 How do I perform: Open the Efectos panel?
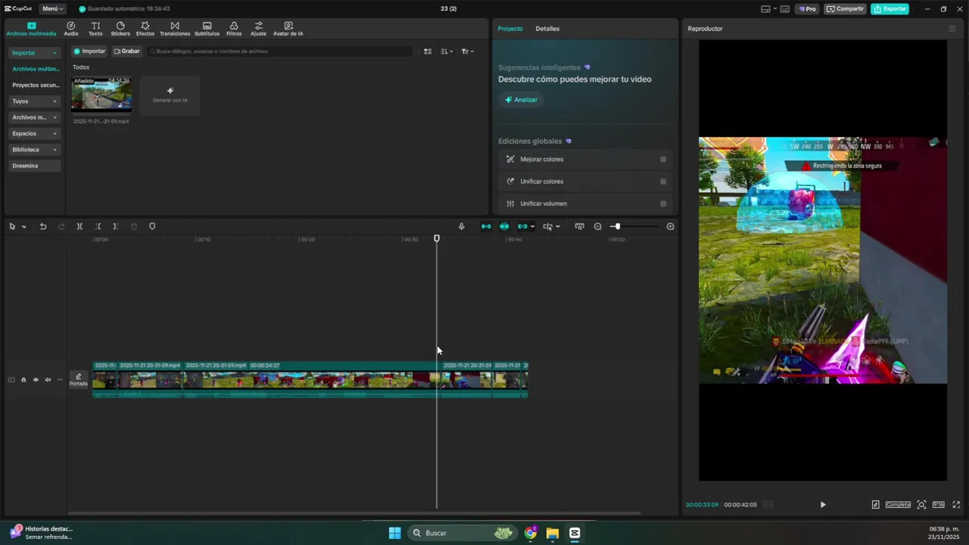(x=145, y=29)
